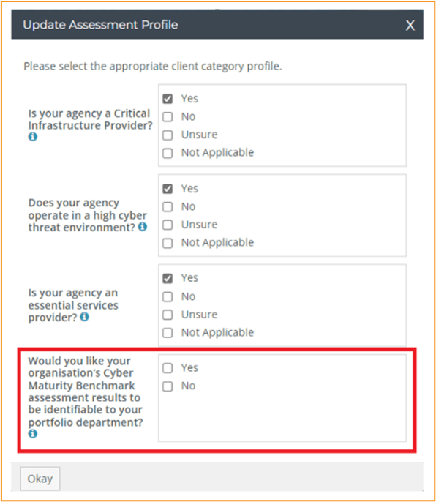The height and width of the screenshot is (502, 436).
Task: Uncheck Yes for essential services provider
Action: point(168,279)
